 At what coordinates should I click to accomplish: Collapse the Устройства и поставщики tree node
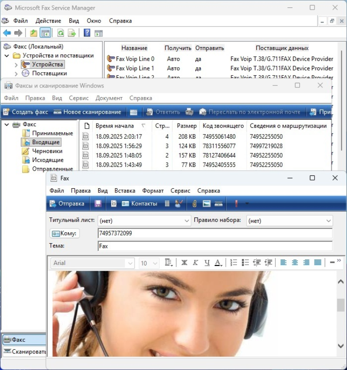[7, 55]
